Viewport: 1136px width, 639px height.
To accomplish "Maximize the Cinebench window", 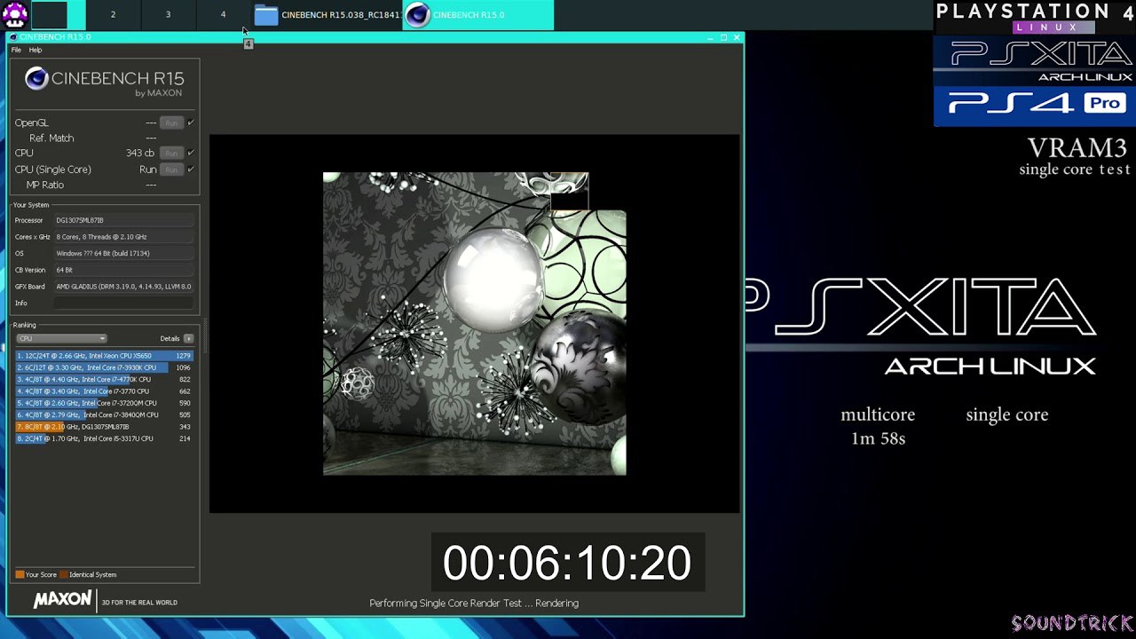I will pos(723,37).
